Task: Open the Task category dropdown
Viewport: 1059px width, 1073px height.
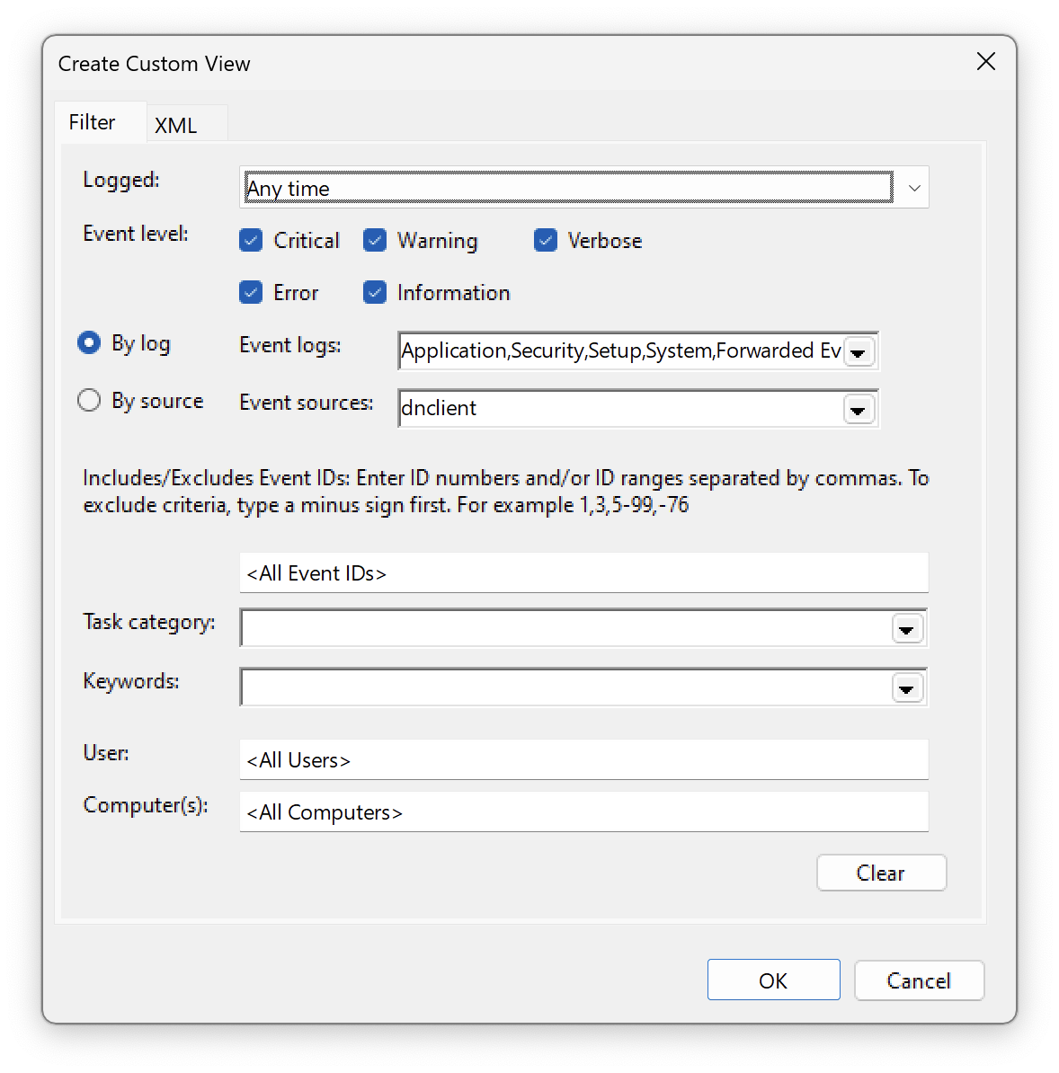Action: click(x=906, y=628)
